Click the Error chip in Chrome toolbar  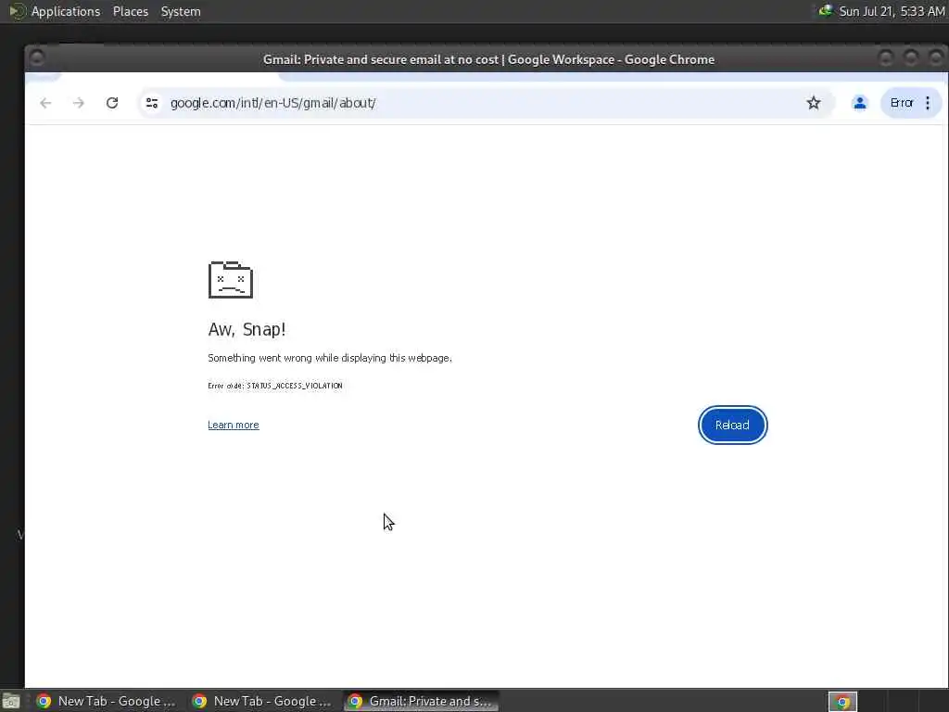[902, 103]
